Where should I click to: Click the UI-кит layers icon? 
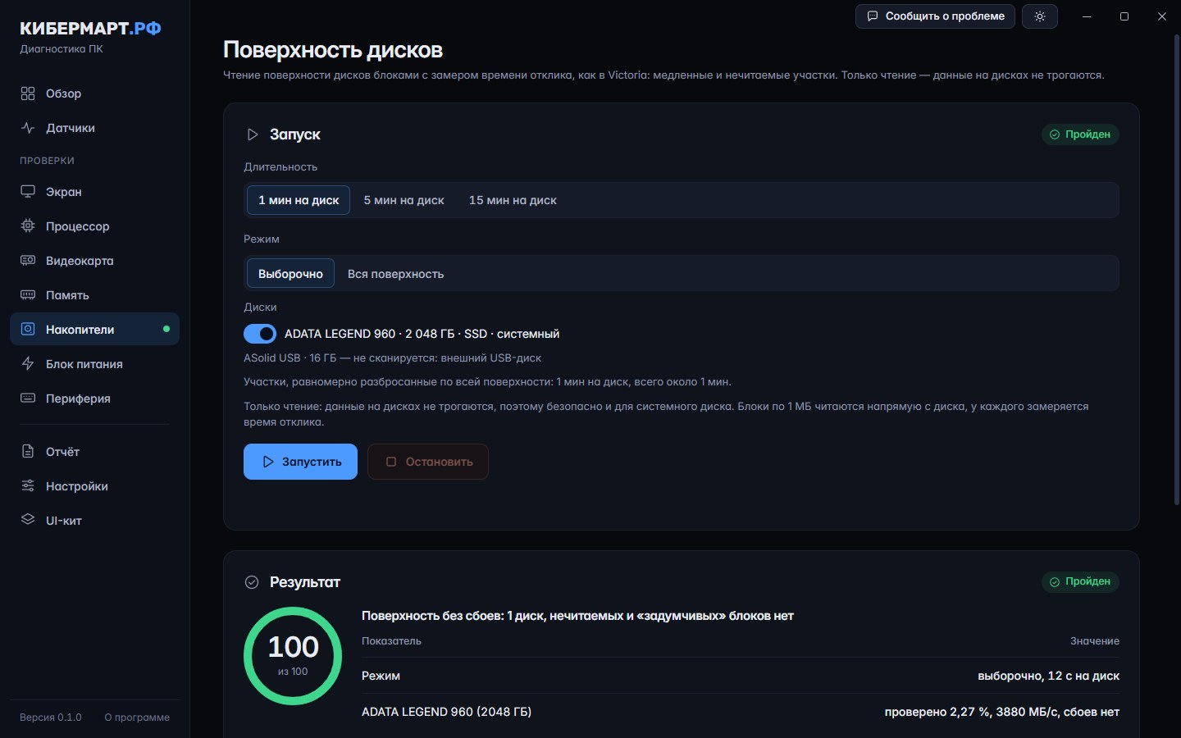[x=28, y=521]
